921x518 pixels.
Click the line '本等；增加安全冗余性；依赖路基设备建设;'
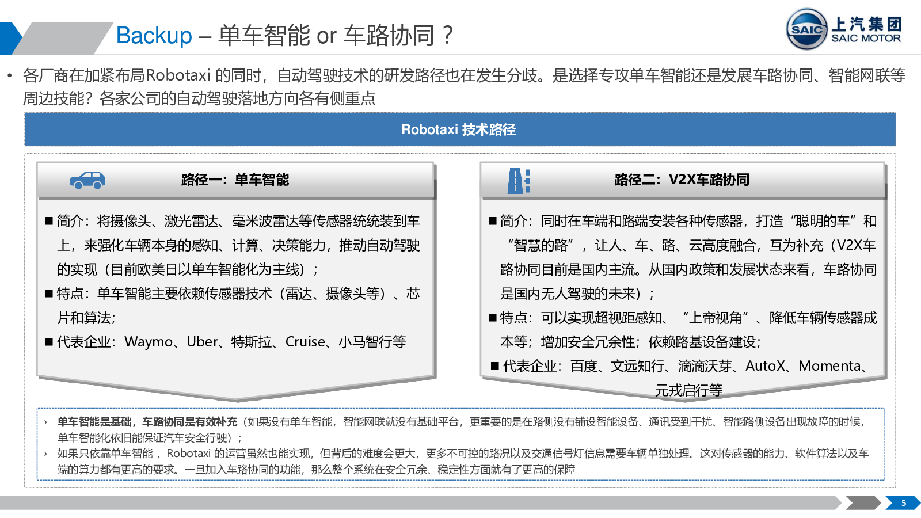[x=630, y=342]
